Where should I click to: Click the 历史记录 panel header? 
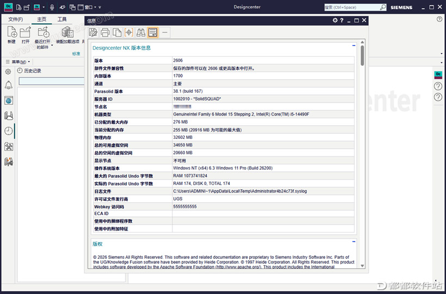click(x=29, y=71)
